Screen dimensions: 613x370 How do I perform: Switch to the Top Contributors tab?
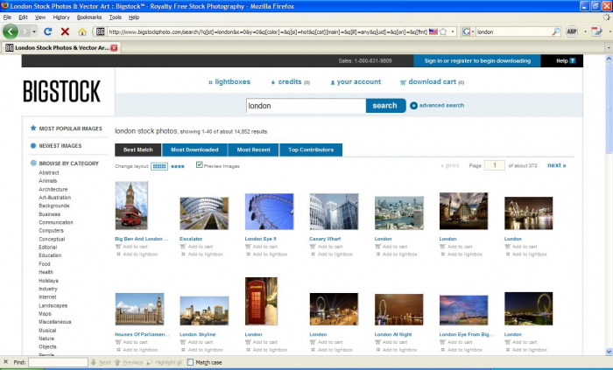311,150
